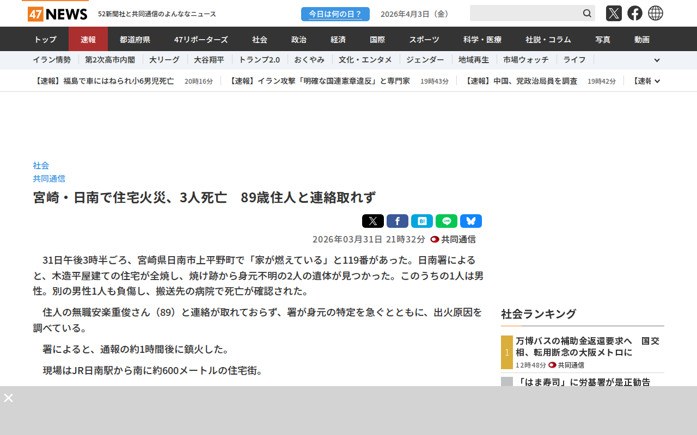Screen dimensions: 697x435
Task: Open 国際 navigation item
Action: [377, 39]
